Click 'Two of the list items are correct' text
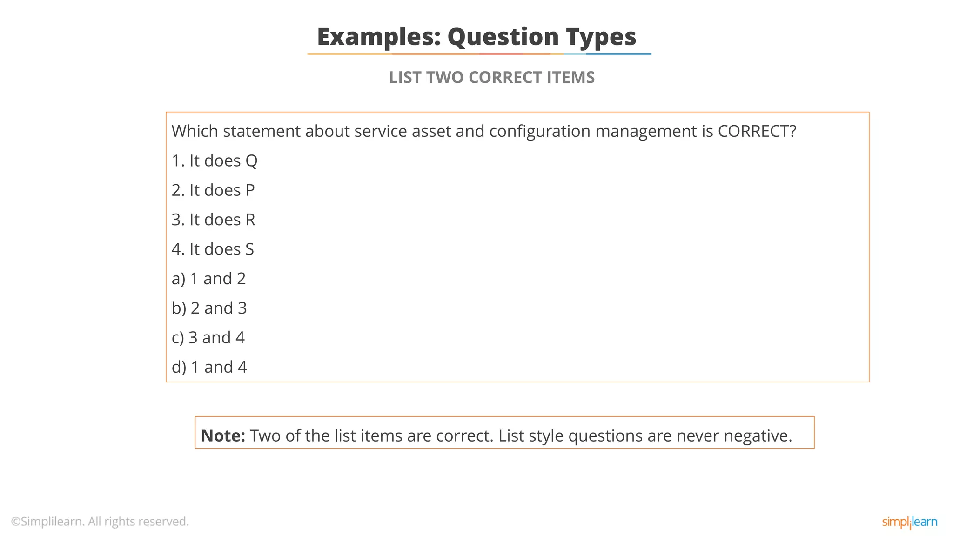The image size is (953, 536). tap(371, 436)
